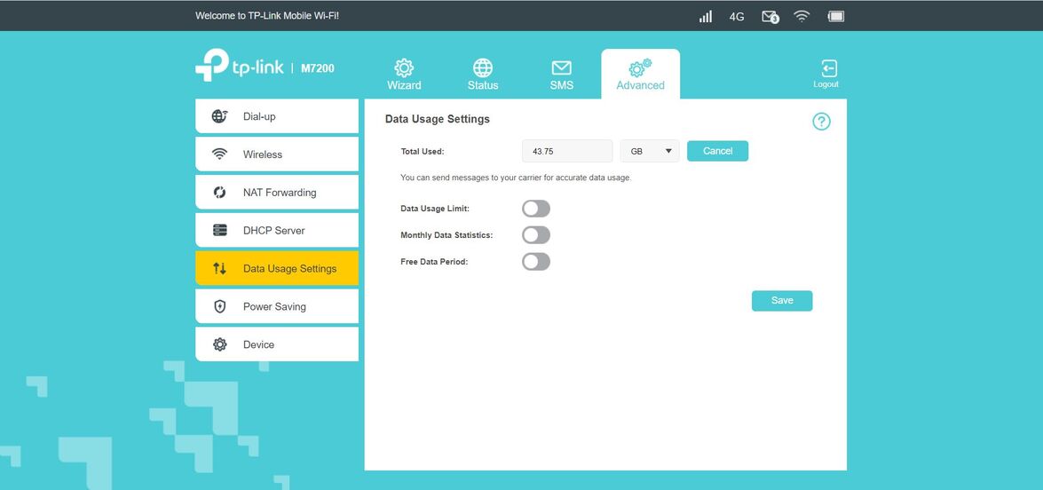Click the Cancel button beside Total Used
The image size is (1043, 490).
[x=717, y=151]
